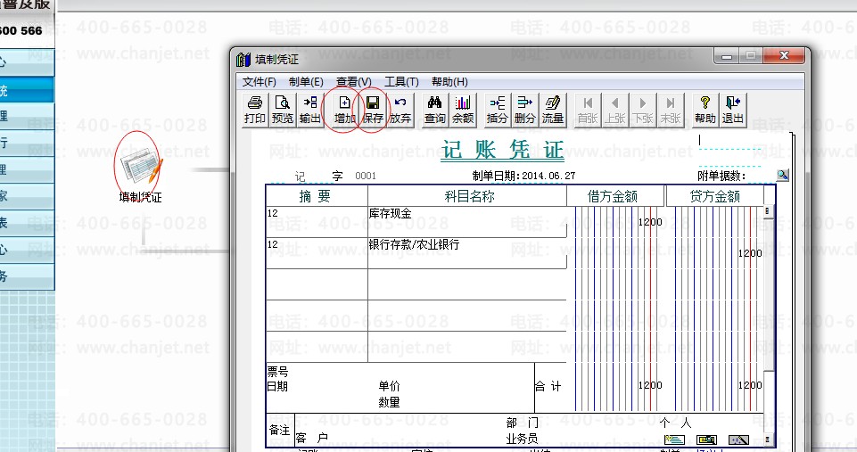
Task: Open the 帮助(H) menu
Action: [x=449, y=82]
